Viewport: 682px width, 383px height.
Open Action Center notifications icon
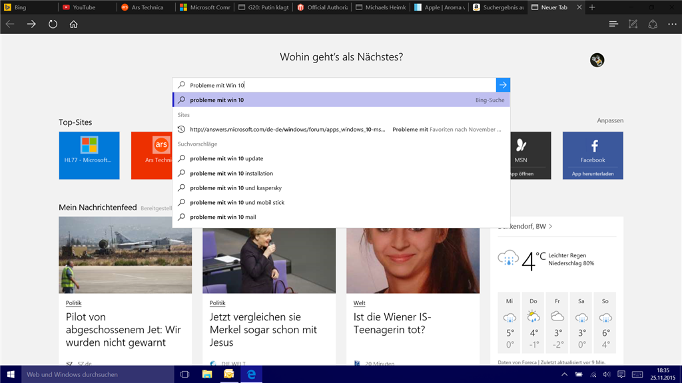[621, 374]
